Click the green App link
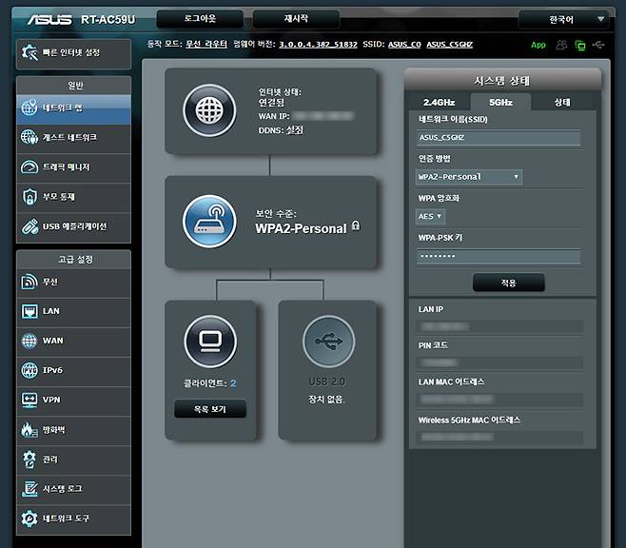The image size is (626, 548). click(538, 45)
